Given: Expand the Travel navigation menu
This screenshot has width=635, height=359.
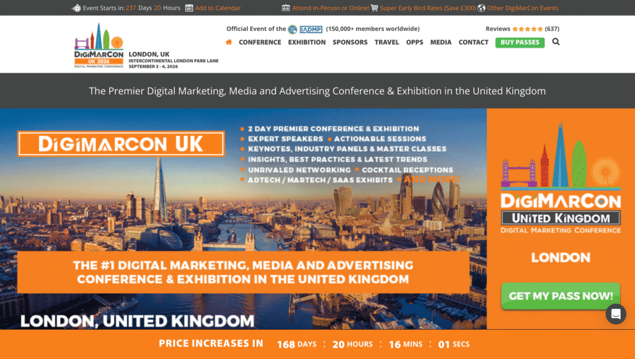Looking at the screenshot, I should tap(387, 42).
